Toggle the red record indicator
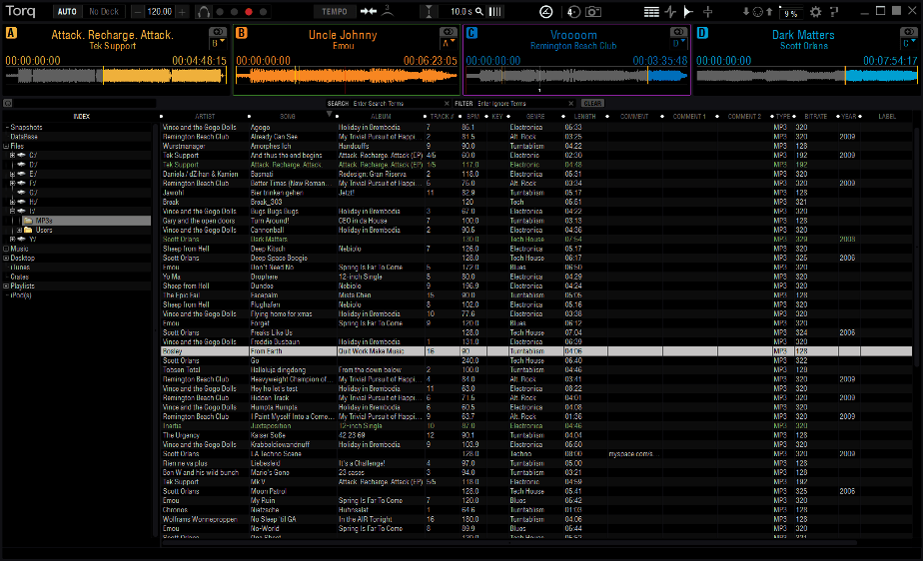Image resolution: width=923 pixels, height=561 pixels. click(249, 11)
